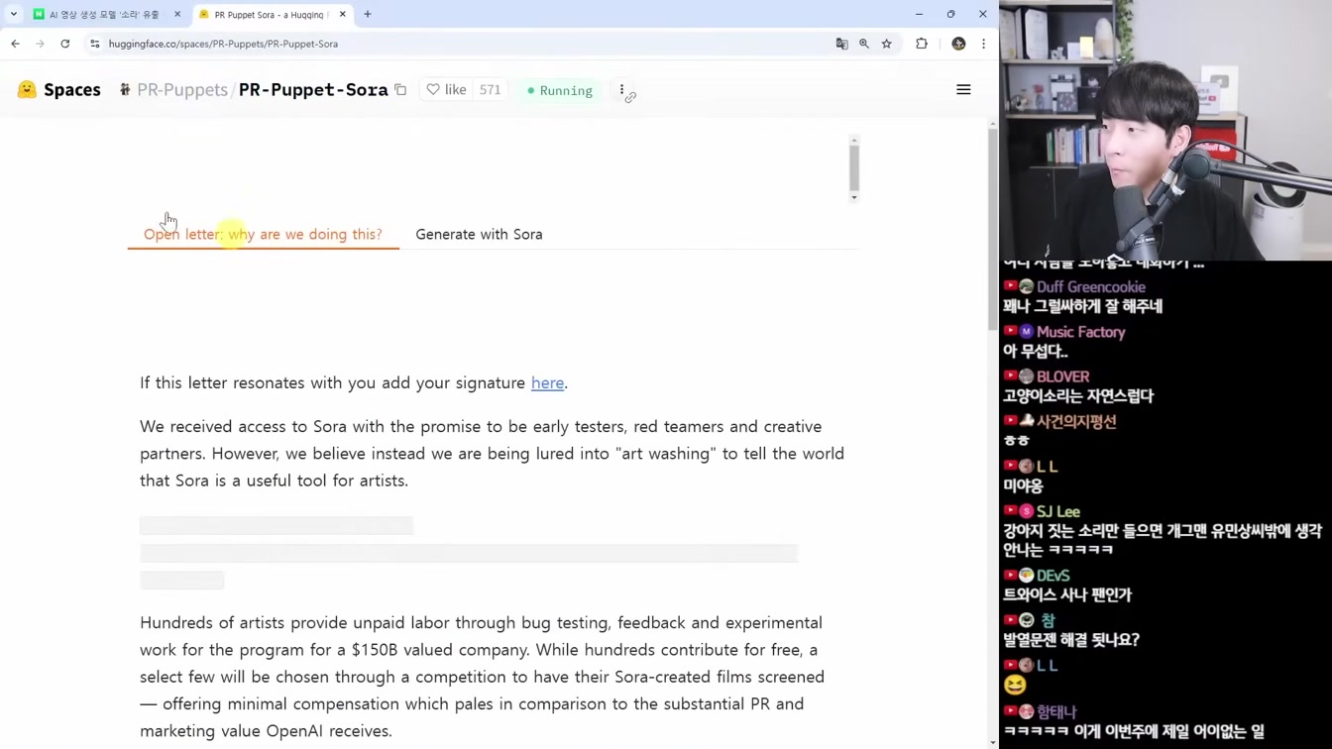Screen dimensions: 1332x749
Task: Click the paragraph starting 'We received access to Sora'
Action: tap(492, 454)
